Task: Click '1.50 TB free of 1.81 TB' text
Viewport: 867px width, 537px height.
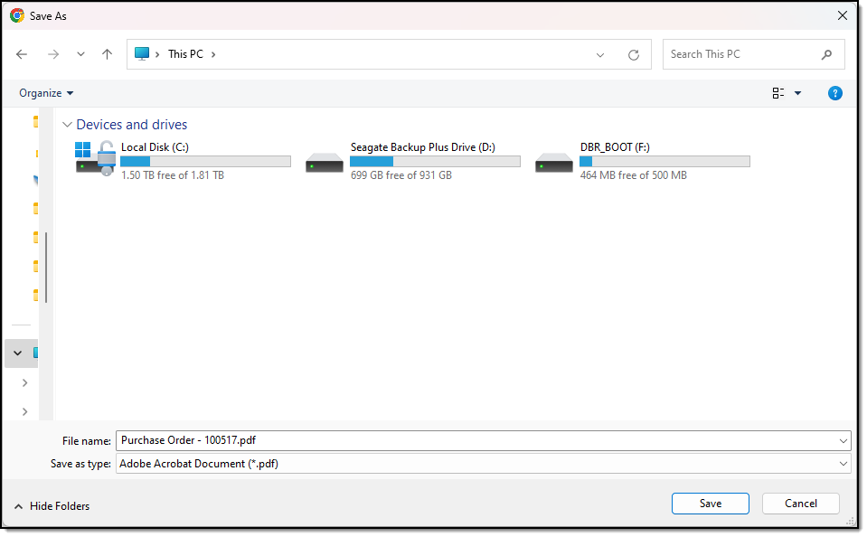Action: (173, 175)
